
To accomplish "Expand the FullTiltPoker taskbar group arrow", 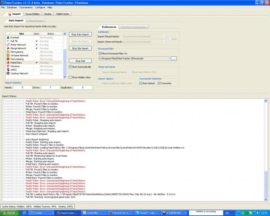I will 186,213.
